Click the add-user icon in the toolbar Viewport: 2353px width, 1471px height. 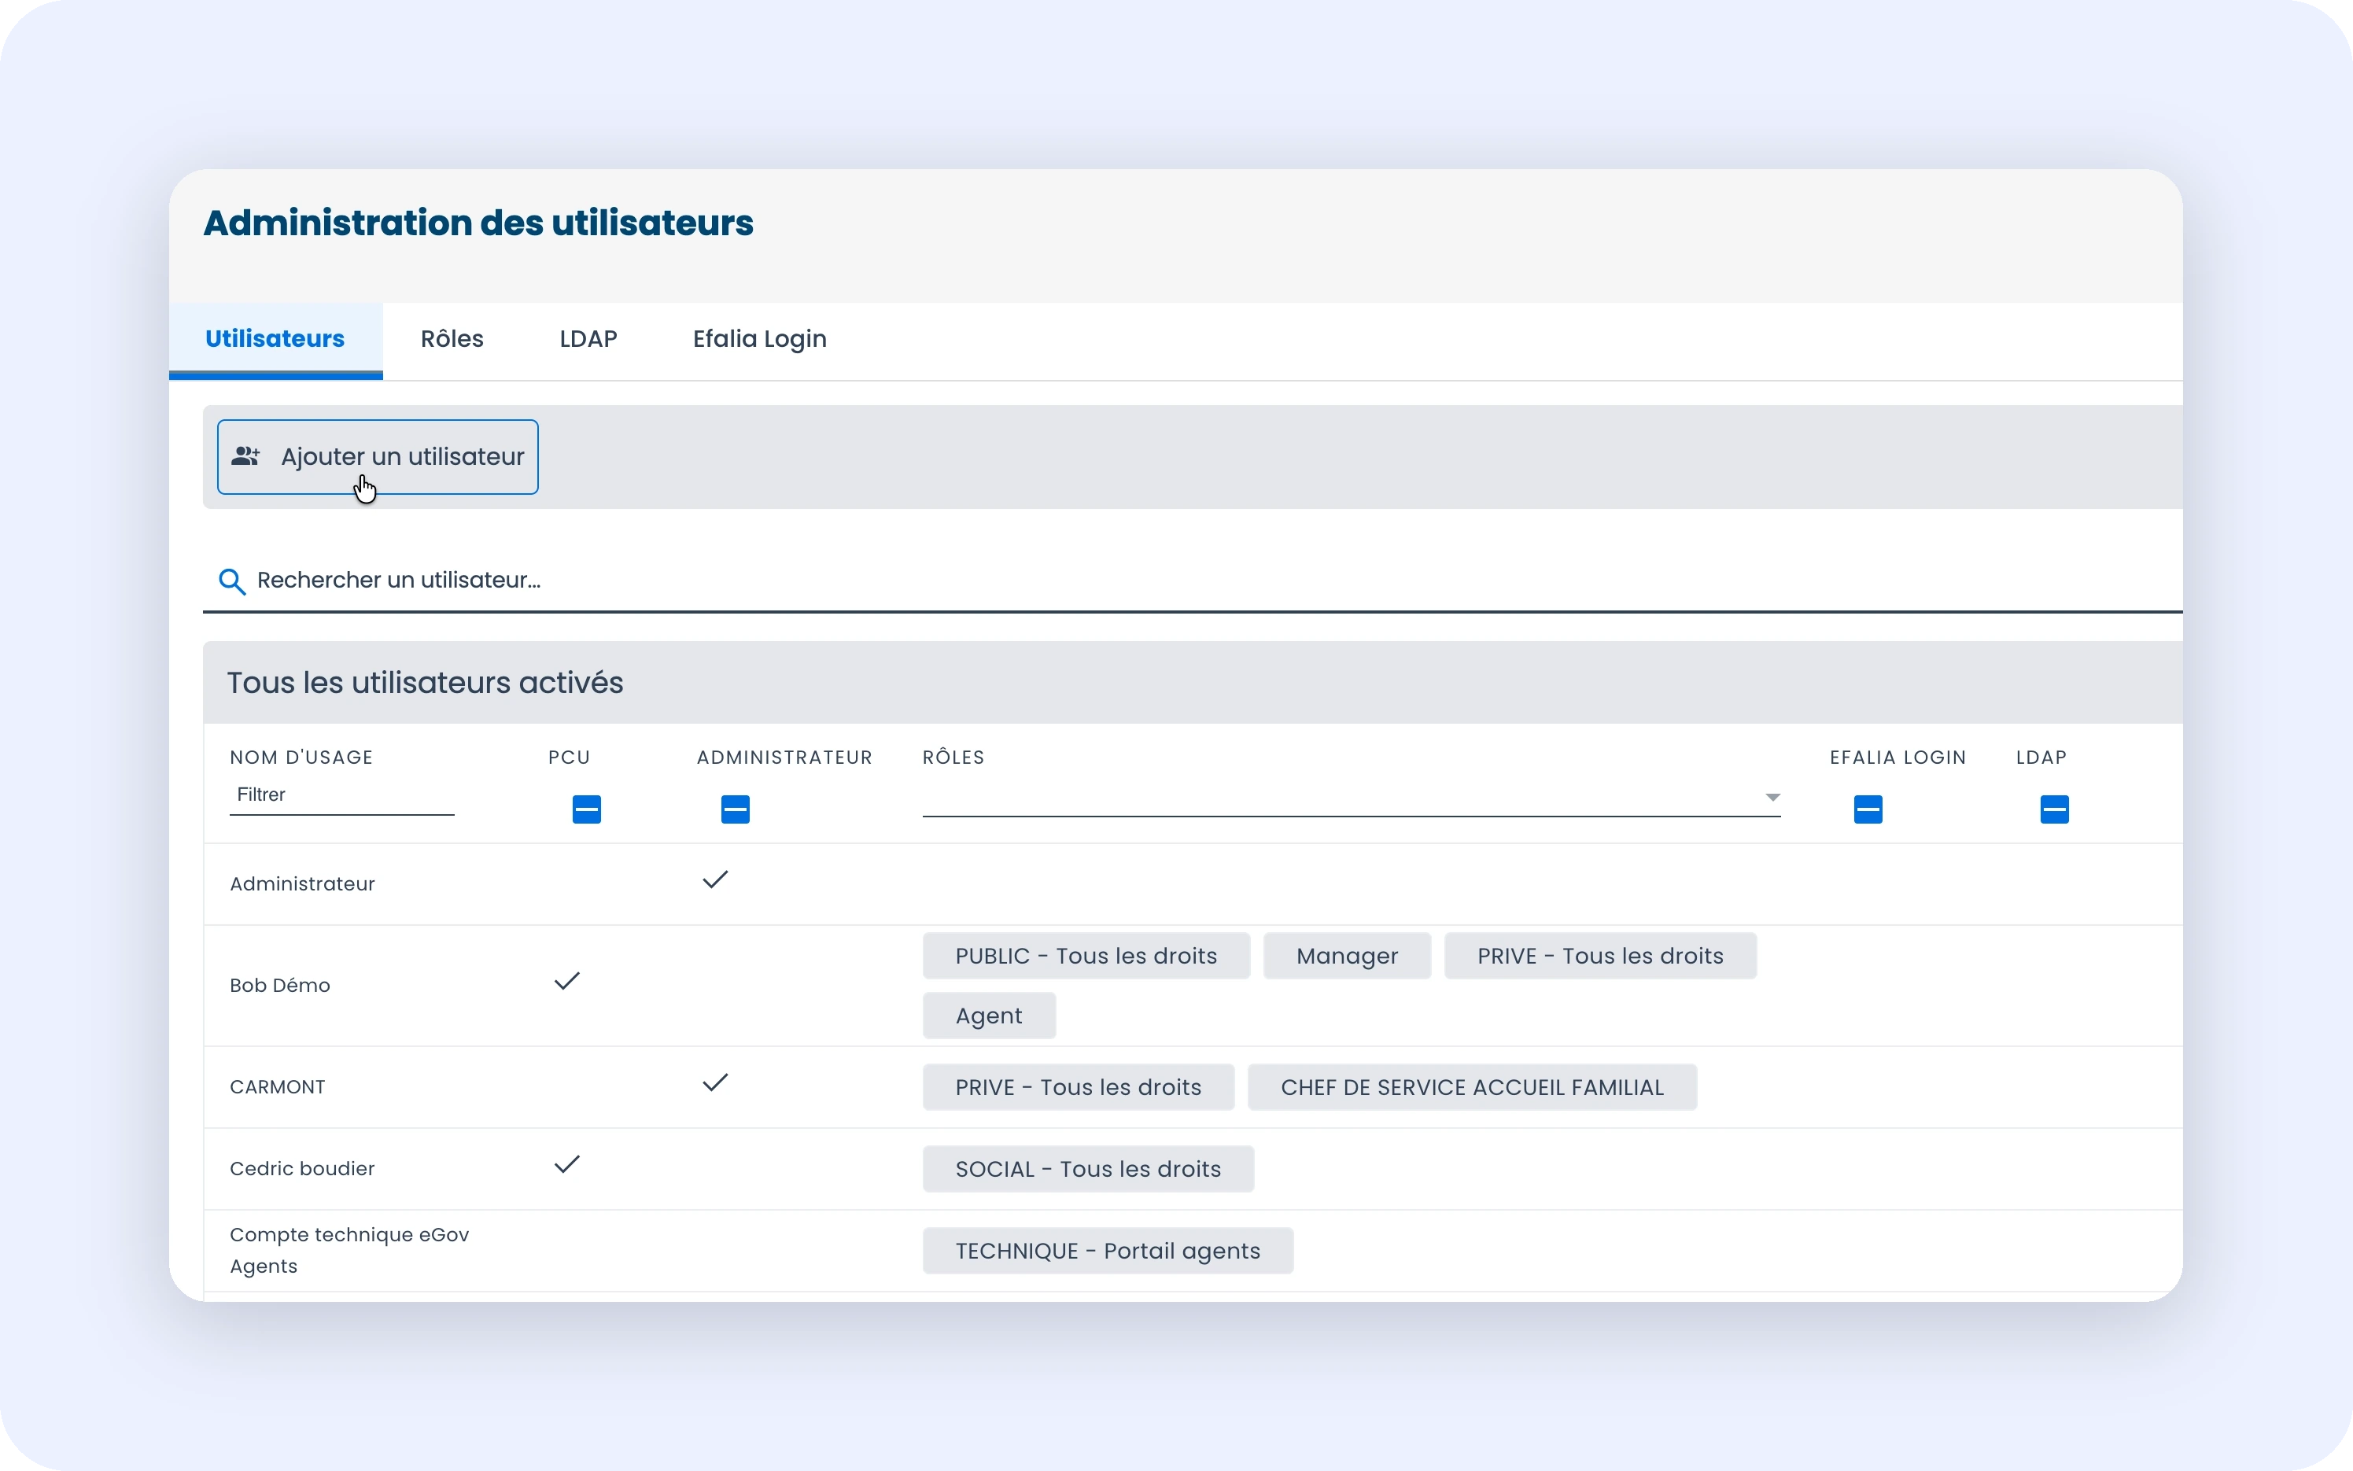click(x=246, y=456)
